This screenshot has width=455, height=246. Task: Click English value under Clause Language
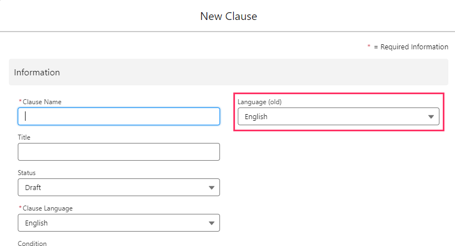pyautogui.click(x=36, y=223)
